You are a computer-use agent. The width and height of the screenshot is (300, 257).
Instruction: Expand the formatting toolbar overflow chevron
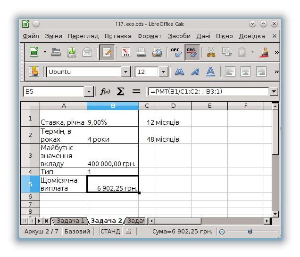point(276,72)
